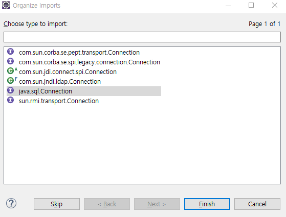This screenshot has height=217, width=286.
Task: Focus the Choose type to import field
Action: pos(142,37)
